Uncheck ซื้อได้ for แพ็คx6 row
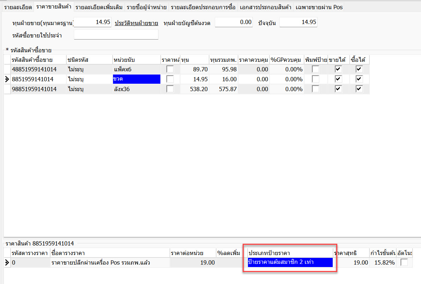The width and height of the screenshot is (421, 284). pyautogui.click(x=359, y=69)
